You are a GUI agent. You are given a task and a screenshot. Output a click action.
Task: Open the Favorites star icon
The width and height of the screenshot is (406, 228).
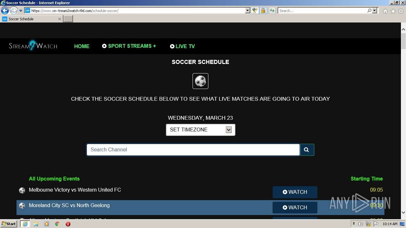pos(393,11)
